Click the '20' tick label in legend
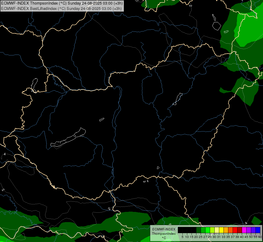Viewport: 263px width, 242px height. (x=196, y=237)
